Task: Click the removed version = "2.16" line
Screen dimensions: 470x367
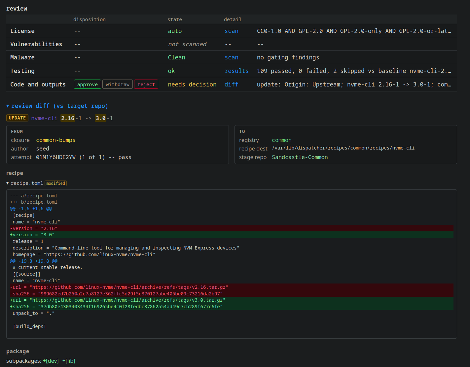Action: pos(232,228)
